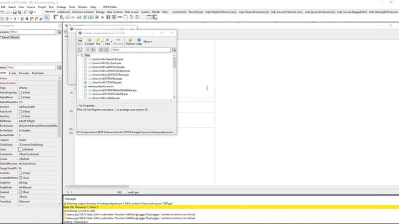The width and height of the screenshot is (399, 224).
Task: Switch to the Data Access palette tab
Action: click(132, 12)
